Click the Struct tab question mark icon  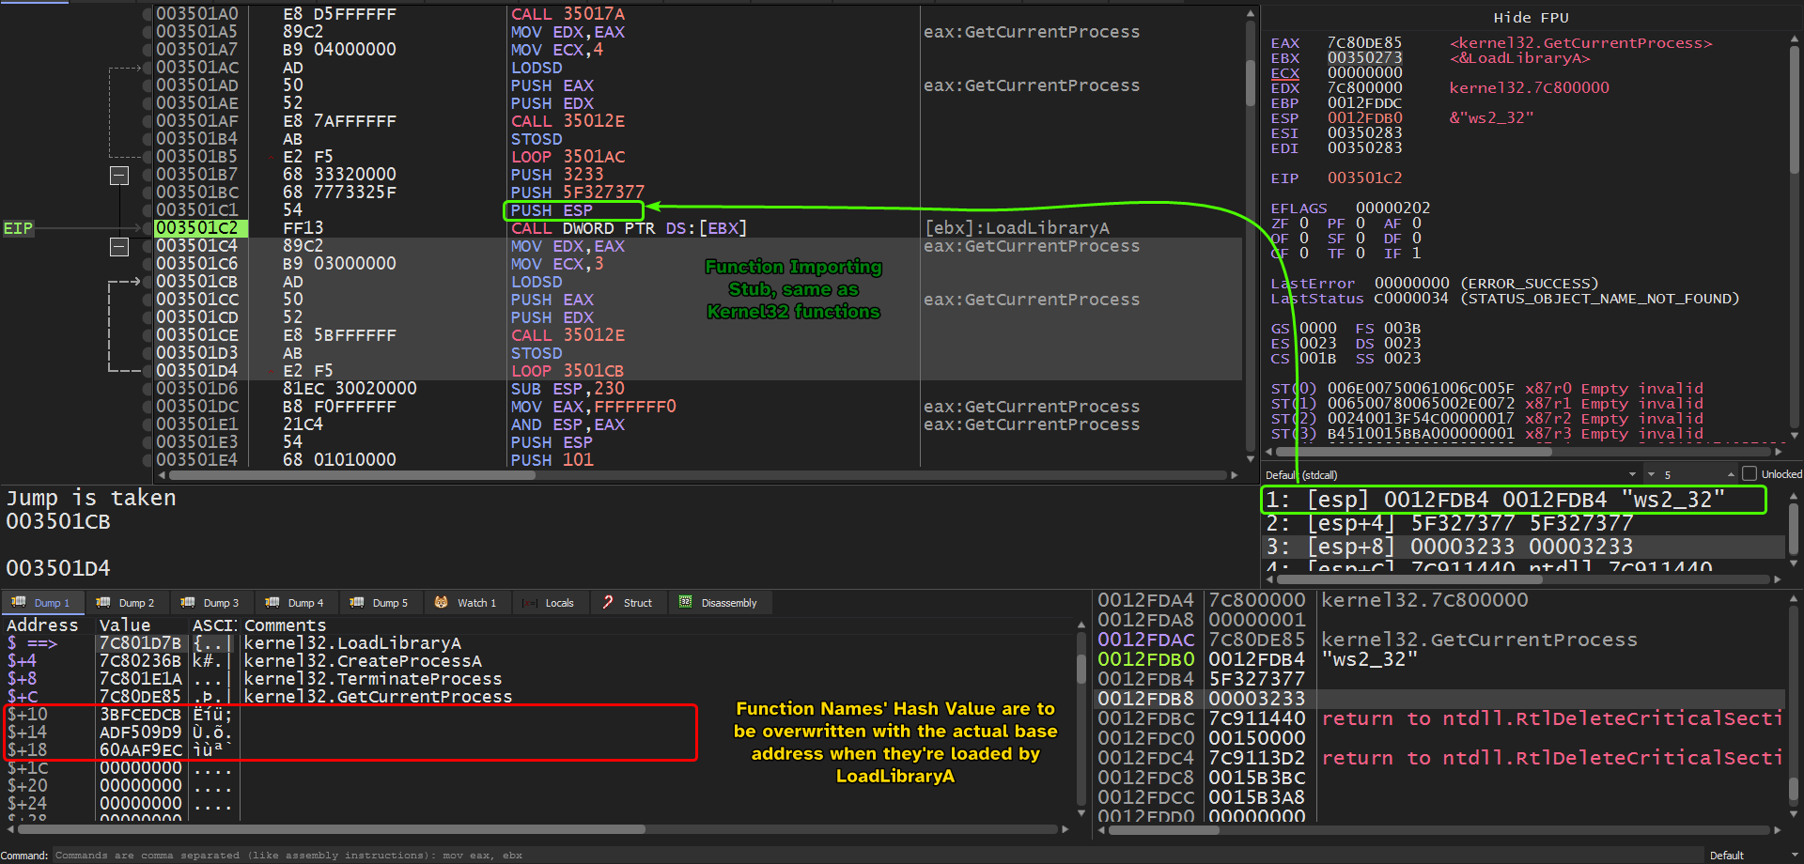pos(608,602)
